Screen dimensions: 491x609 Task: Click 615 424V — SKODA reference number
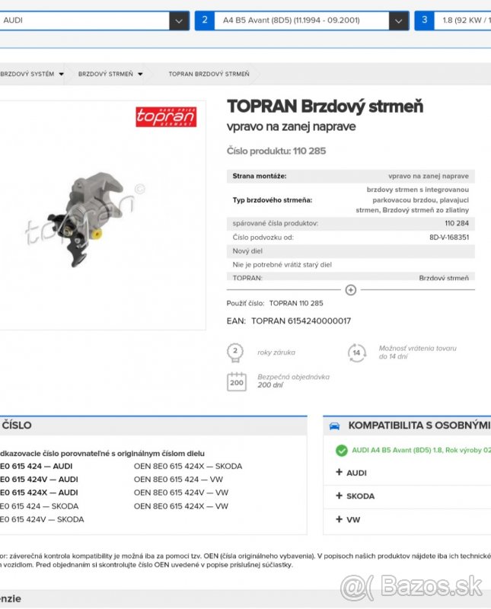[x=42, y=519]
